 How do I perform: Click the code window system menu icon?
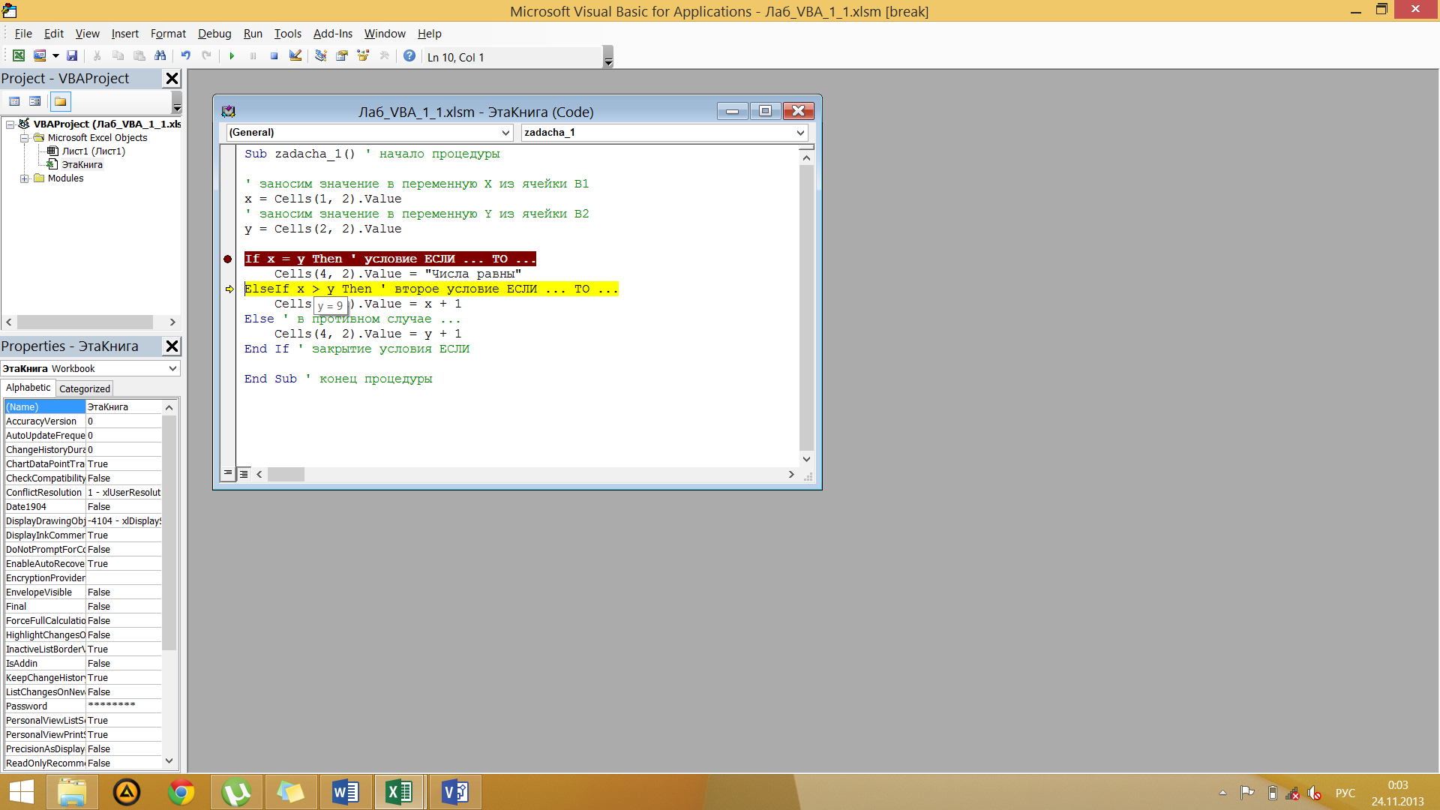click(229, 112)
